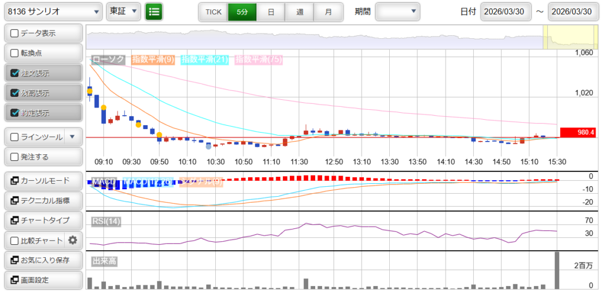The height and width of the screenshot is (293, 602).
Task: Expand the 8136 サンリオ stock dropdown
Action: 52,11
